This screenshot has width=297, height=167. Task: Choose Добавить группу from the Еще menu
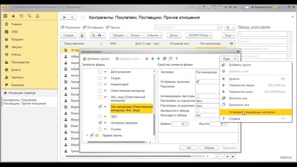(256, 65)
